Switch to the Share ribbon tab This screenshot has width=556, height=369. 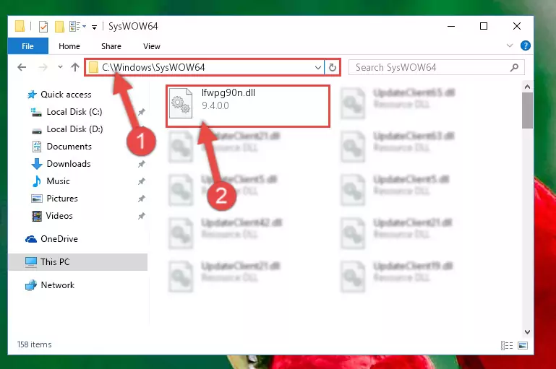[x=111, y=46]
